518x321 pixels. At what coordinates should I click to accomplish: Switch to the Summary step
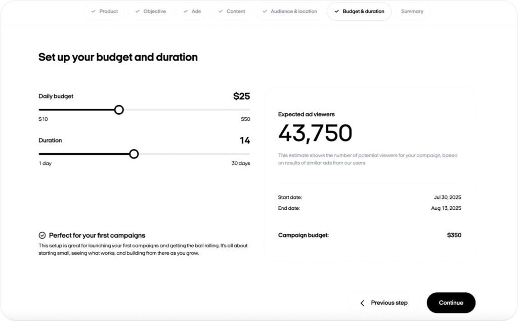pos(412,10)
